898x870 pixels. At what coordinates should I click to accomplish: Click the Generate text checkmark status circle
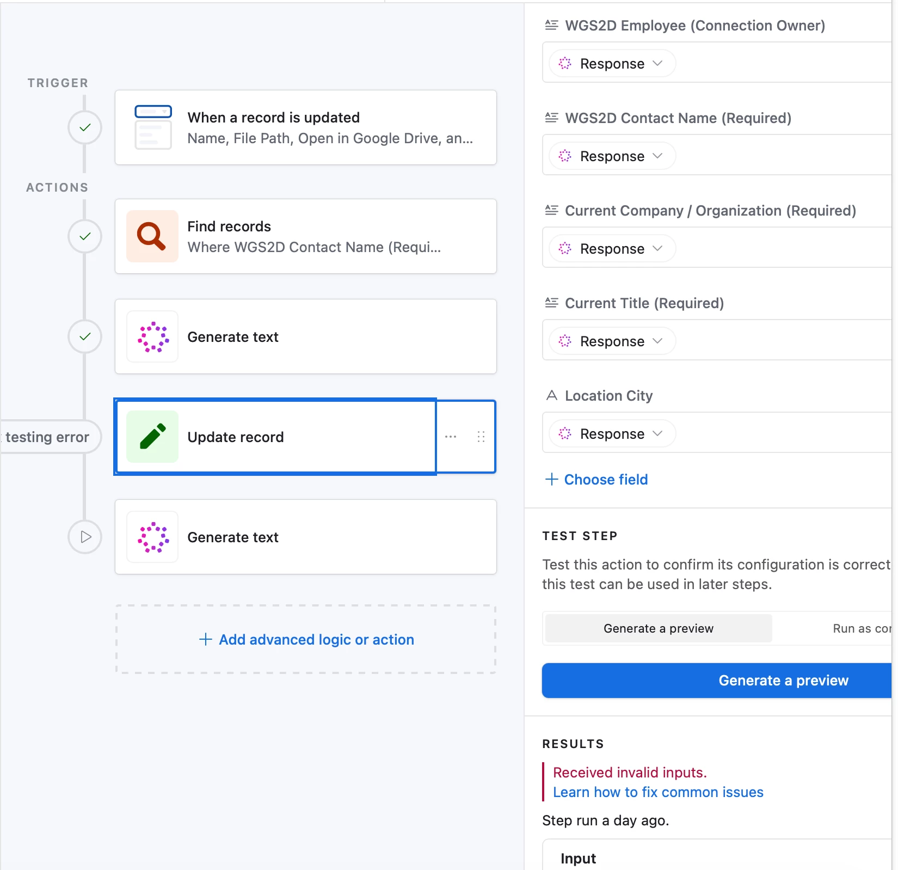click(85, 336)
